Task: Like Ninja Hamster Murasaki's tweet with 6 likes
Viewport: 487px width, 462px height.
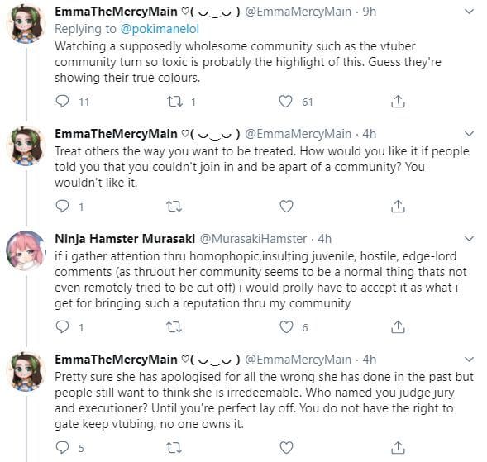Action: tap(286, 327)
